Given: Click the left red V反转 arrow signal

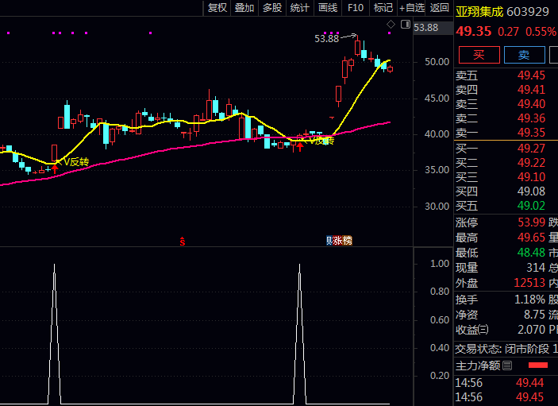Looking at the screenshot, I should click(x=55, y=168).
